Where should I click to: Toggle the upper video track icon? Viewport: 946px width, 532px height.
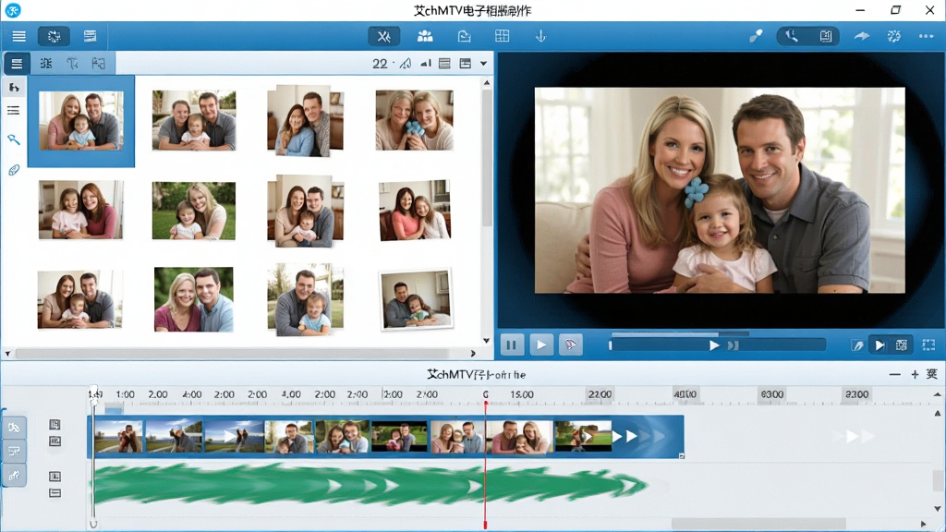(x=55, y=425)
